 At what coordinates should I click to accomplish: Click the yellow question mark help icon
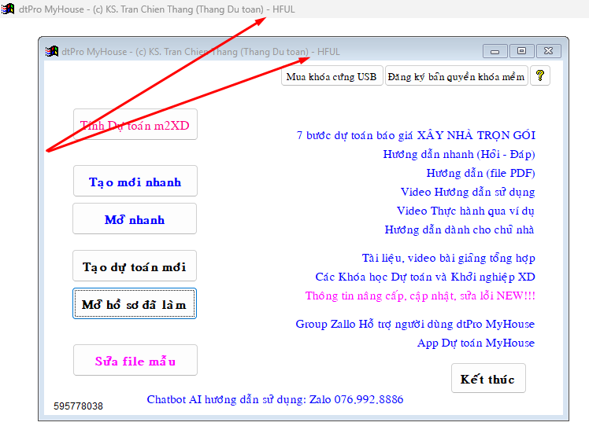pos(539,75)
